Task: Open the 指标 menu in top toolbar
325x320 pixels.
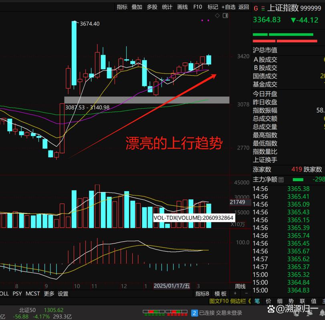Action: coord(122,7)
